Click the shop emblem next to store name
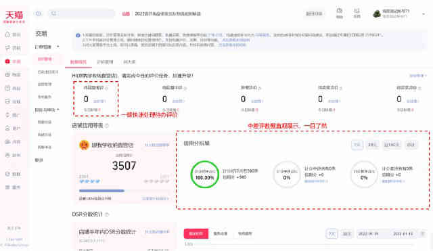Viewport: 433px width, 251px height. 84,145
